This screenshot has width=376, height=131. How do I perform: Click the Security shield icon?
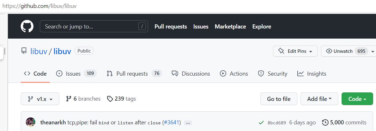point(261,74)
